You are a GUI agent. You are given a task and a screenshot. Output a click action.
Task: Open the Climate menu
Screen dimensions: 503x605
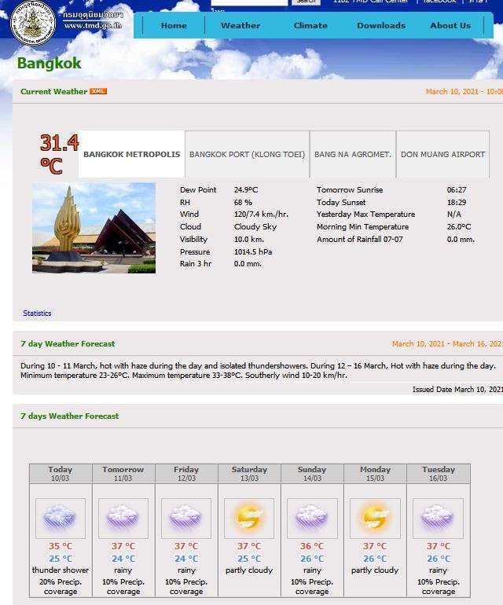[x=310, y=25]
